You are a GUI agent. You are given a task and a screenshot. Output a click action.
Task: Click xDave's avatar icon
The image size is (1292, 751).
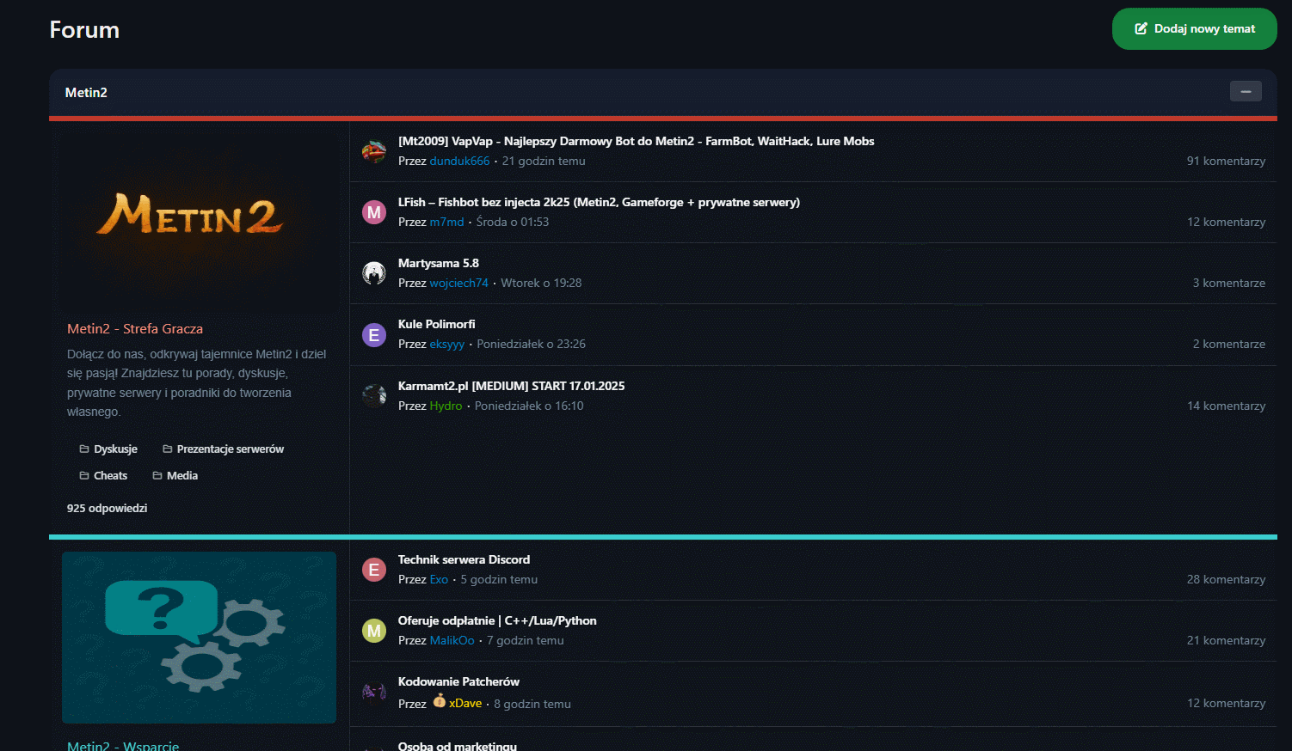pyautogui.click(x=373, y=693)
